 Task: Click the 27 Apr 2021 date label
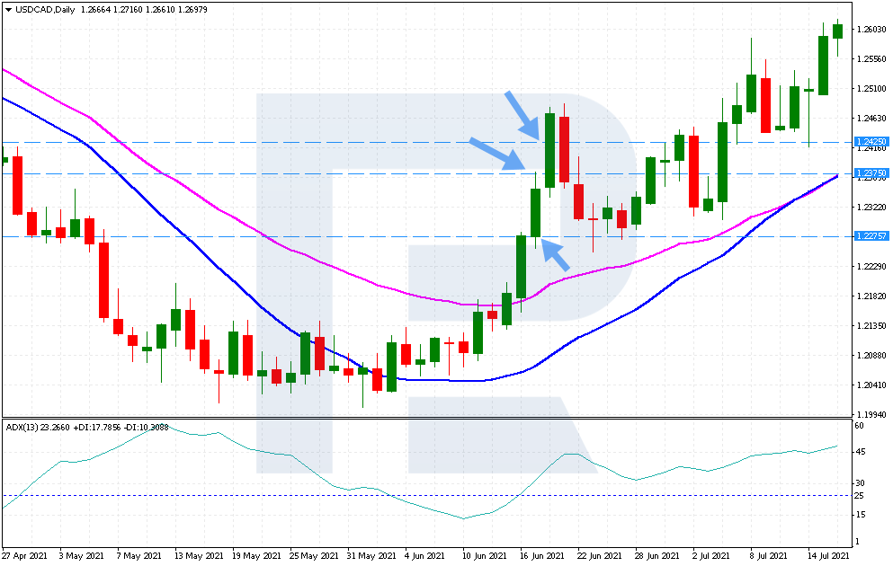coord(24,556)
